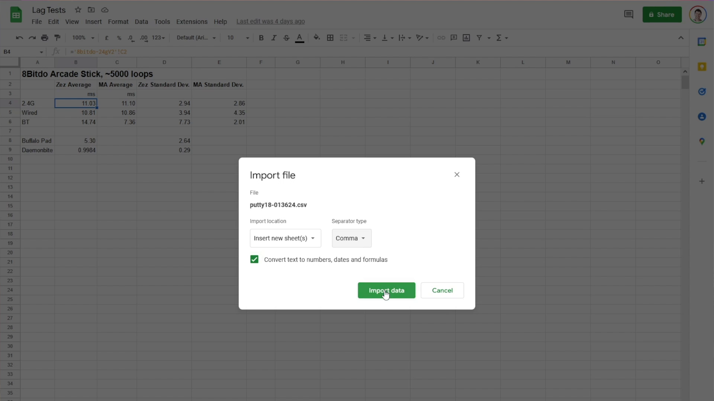Open the 100% zoom dropdown
This screenshot has height=401, width=714.
coord(83,38)
